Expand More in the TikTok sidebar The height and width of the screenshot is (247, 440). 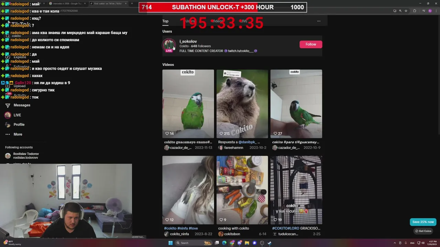point(18,134)
